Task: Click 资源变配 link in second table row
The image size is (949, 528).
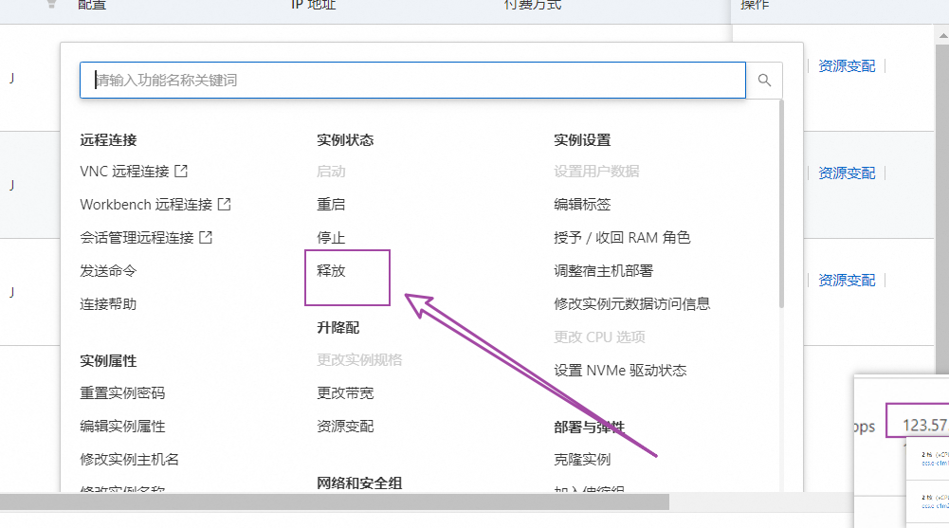Action: pyautogui.click(x=847, y=173)
